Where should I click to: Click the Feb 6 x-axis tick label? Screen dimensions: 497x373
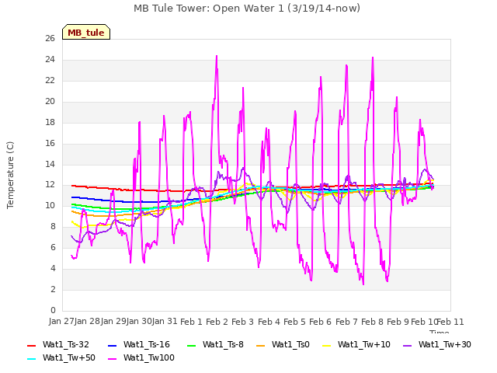tap(321, 322)
